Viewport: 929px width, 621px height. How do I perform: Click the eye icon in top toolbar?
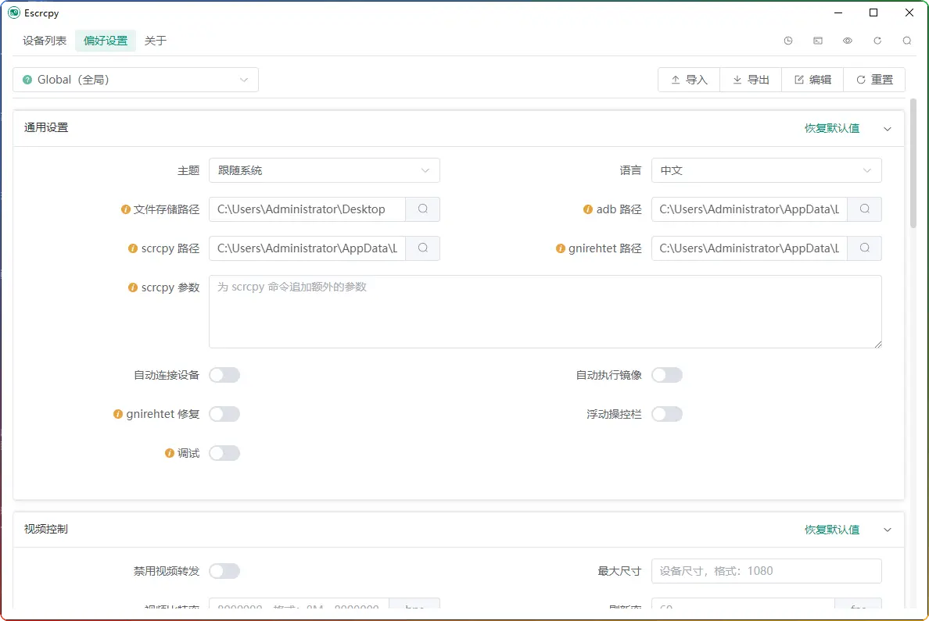pyautogui.click(x=848, y=41)
